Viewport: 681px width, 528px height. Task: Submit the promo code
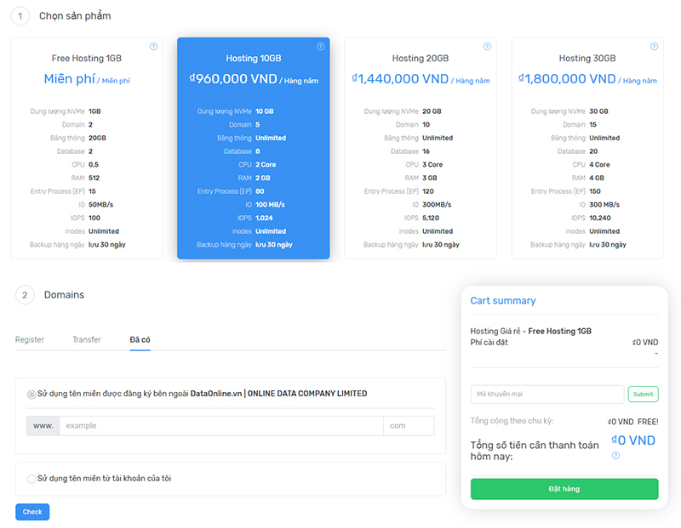(644, 395)
